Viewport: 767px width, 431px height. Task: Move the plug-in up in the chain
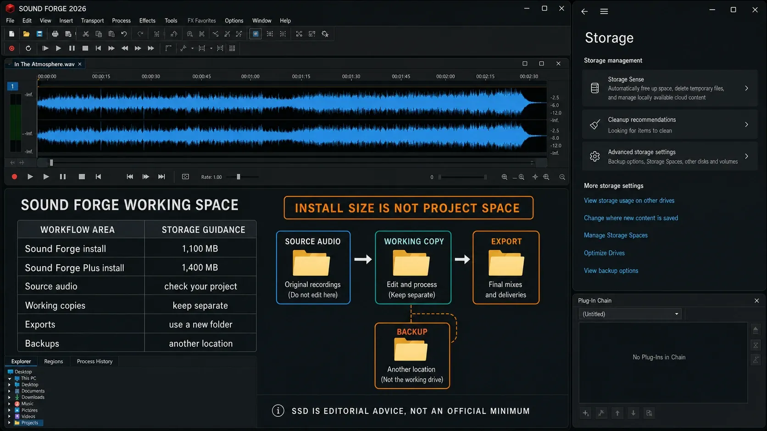point(617,413)
